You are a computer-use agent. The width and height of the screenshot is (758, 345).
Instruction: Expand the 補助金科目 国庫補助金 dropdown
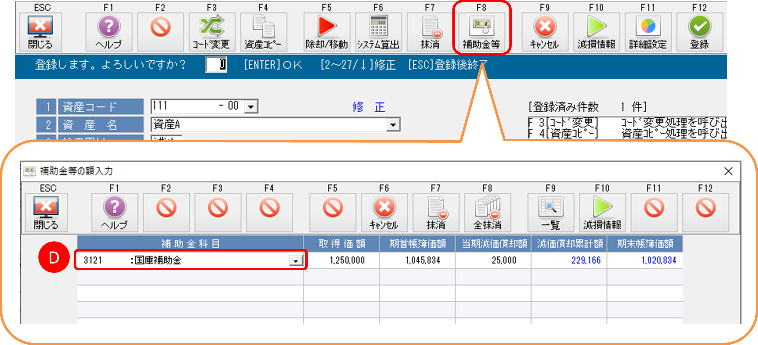pyautogui.click(x=296, y=261)
